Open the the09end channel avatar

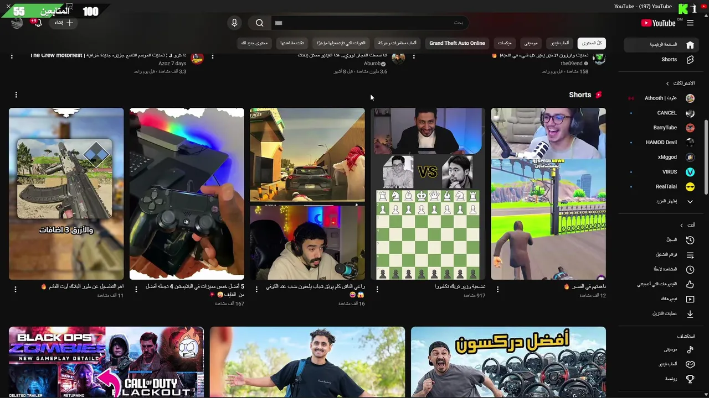coord(599,58)
